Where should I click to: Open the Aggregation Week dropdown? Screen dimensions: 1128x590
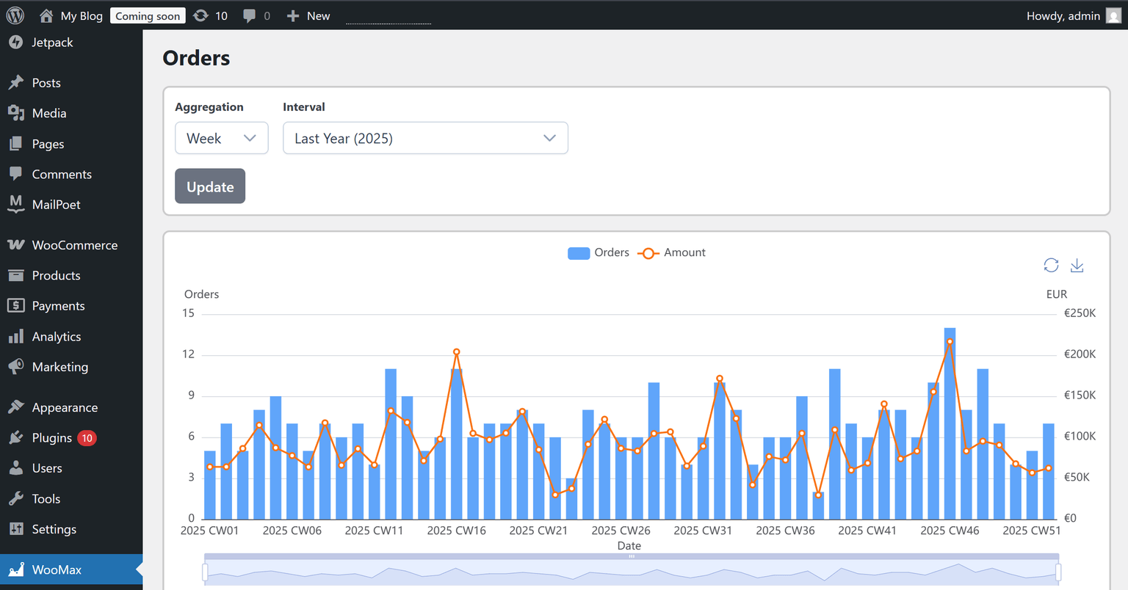click(222, 138)
